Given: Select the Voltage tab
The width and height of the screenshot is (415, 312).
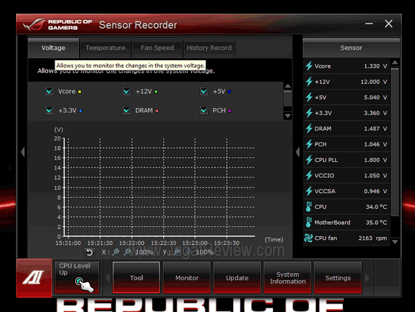Looking at the screenshot, I should point(53,48).
